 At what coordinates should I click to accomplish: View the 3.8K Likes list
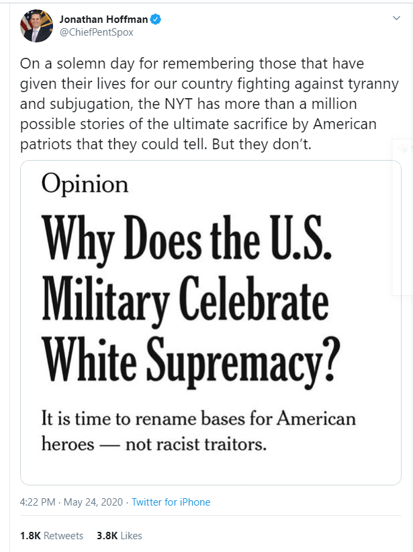click(x=120, y=536)
